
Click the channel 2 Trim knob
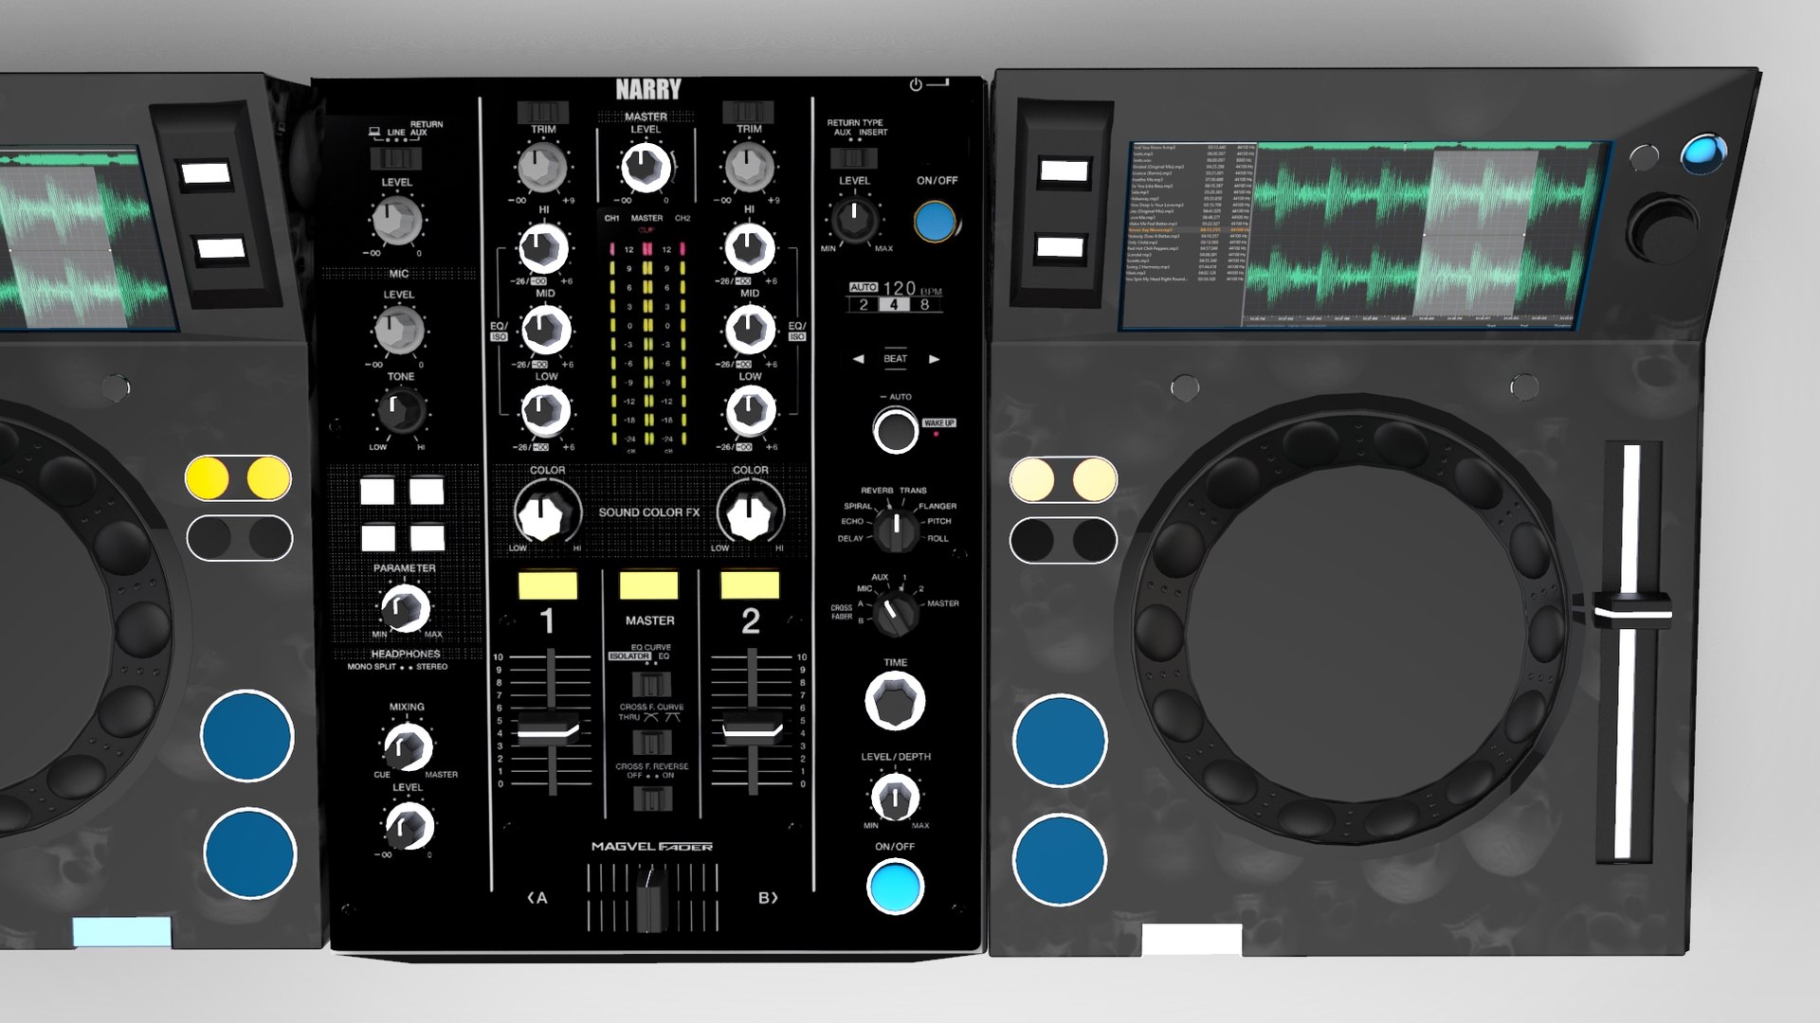[749, 168]
